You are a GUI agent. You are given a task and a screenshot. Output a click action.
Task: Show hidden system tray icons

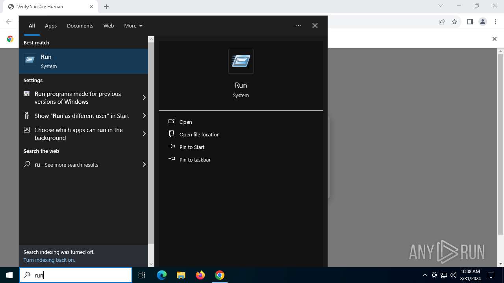[x=425, y=275]
